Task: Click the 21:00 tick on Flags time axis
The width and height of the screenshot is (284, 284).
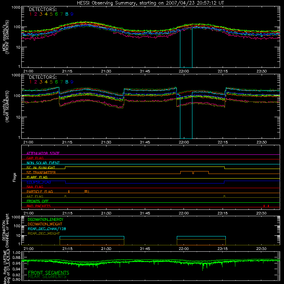Action: click(x=28, y=213)
